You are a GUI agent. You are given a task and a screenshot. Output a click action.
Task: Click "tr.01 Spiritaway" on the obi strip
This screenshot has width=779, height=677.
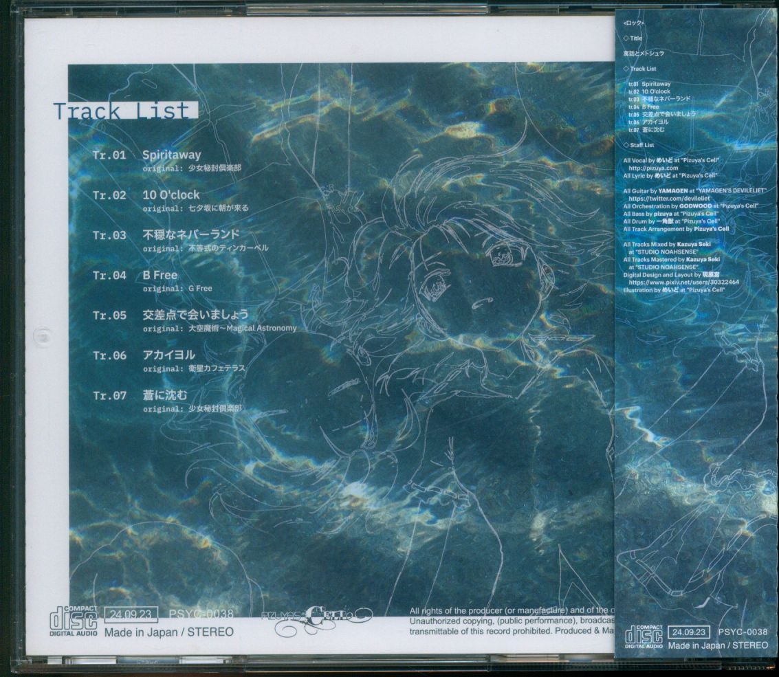[x=649, y=84]
